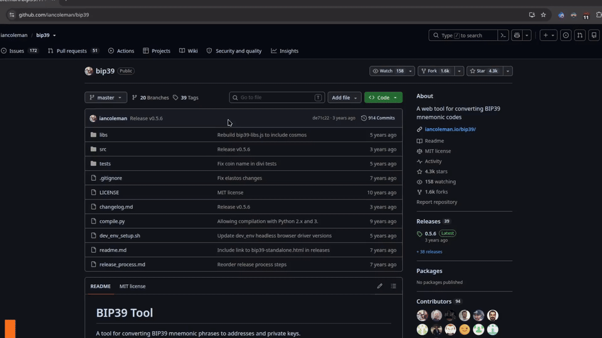View the 39 Tags link
This screenshot has width=602, height=338.
click(x=186, y=98)
